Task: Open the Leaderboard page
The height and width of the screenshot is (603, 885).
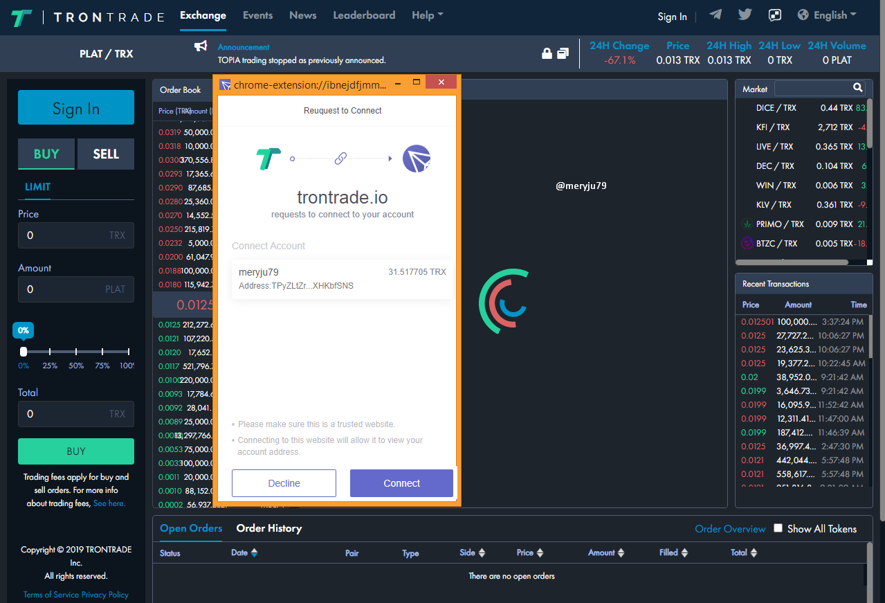Action: pyautogui.click(x=364, y=15)
